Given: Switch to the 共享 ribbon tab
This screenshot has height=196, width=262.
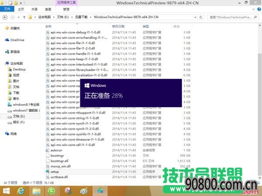Looking at the screenshot, I should 34,9.
